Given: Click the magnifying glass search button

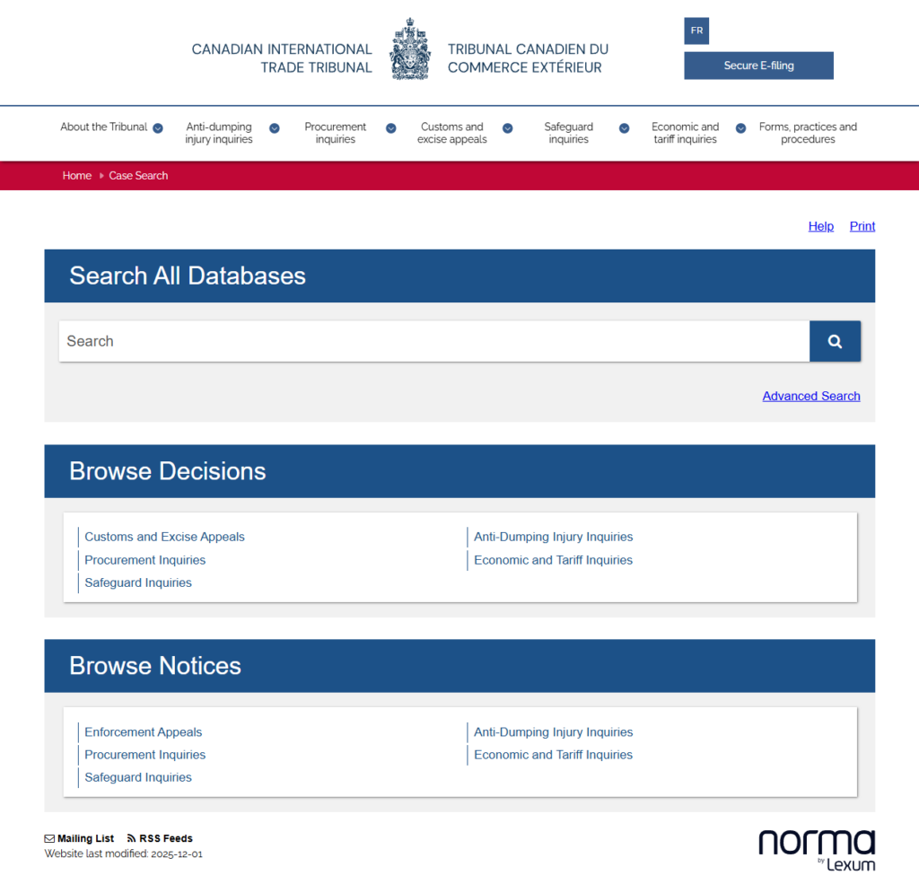Looking at the screenshot, I should (x=835, y=341).
